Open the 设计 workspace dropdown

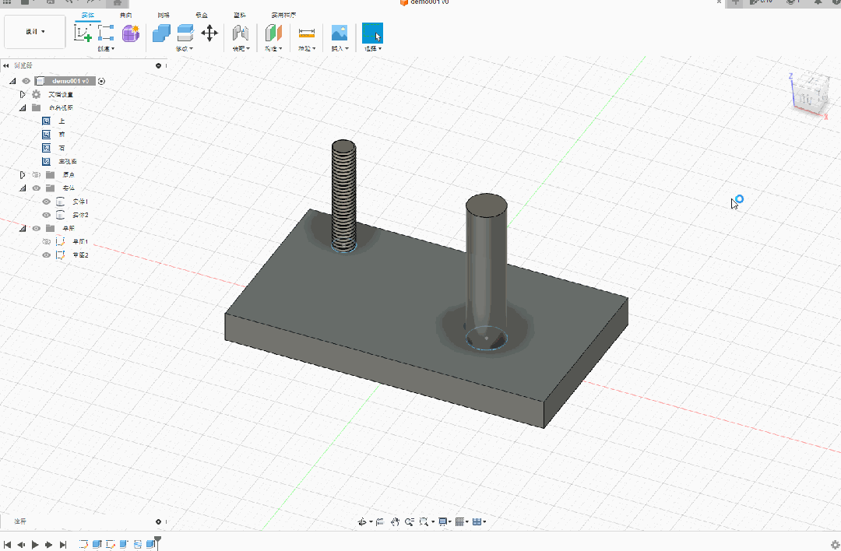pos(35,32)
